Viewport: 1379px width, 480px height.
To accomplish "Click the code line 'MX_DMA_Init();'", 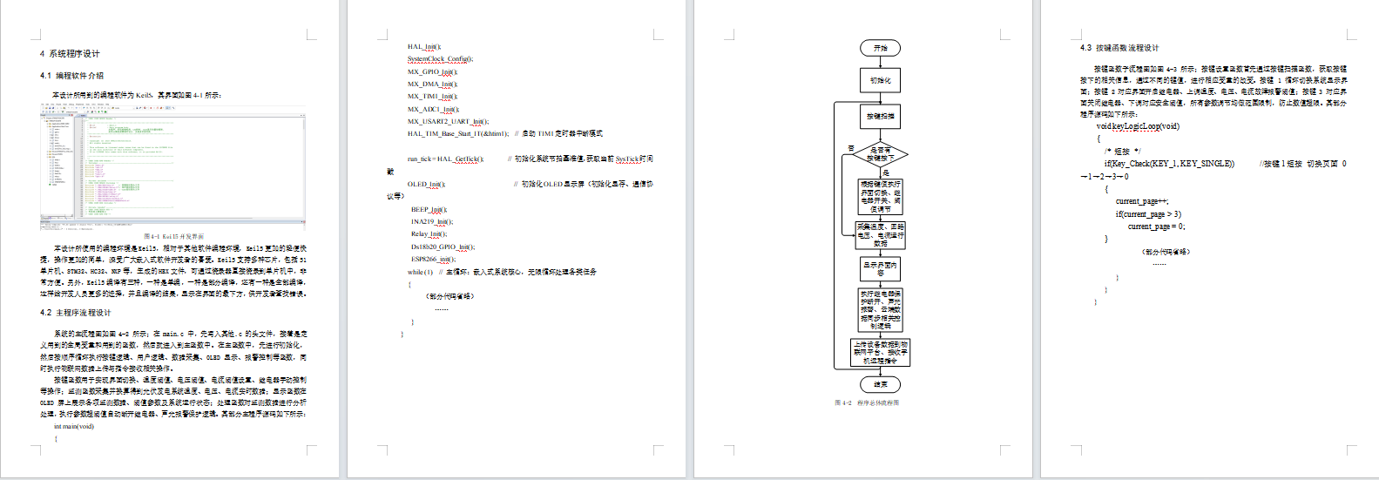I will click(x=432, y=85).
